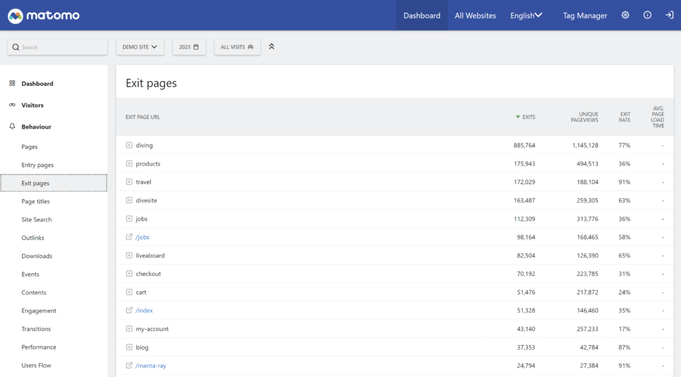Open Site Search report

37,220
